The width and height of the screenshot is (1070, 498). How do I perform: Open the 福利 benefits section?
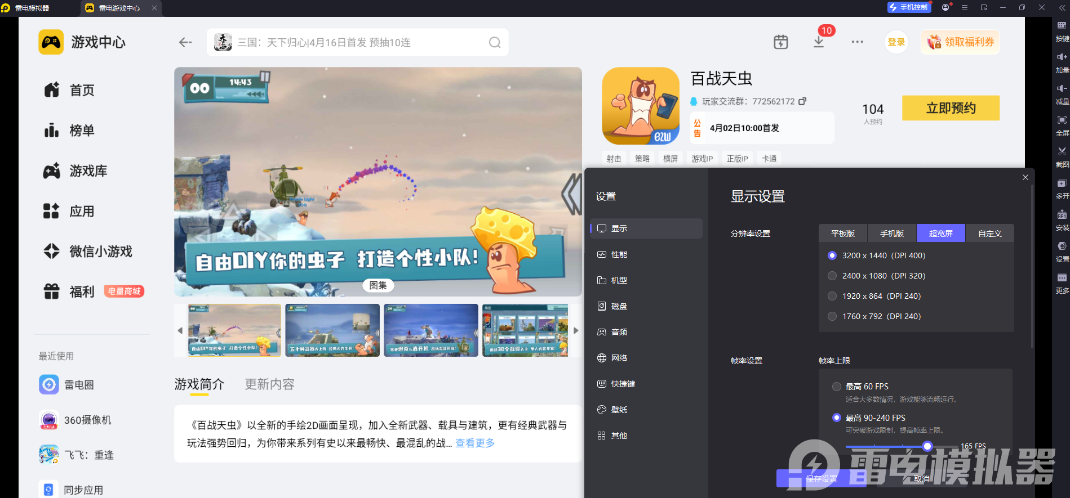tap(69, 291)
